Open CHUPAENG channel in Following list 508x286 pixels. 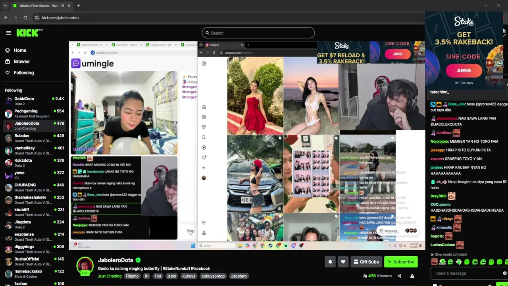click(x=34, y=187)
